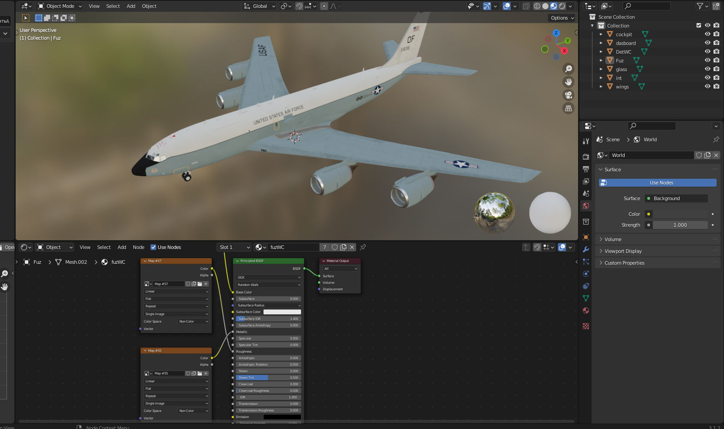Open the Scene properties tab

click(x=586, y=193)
